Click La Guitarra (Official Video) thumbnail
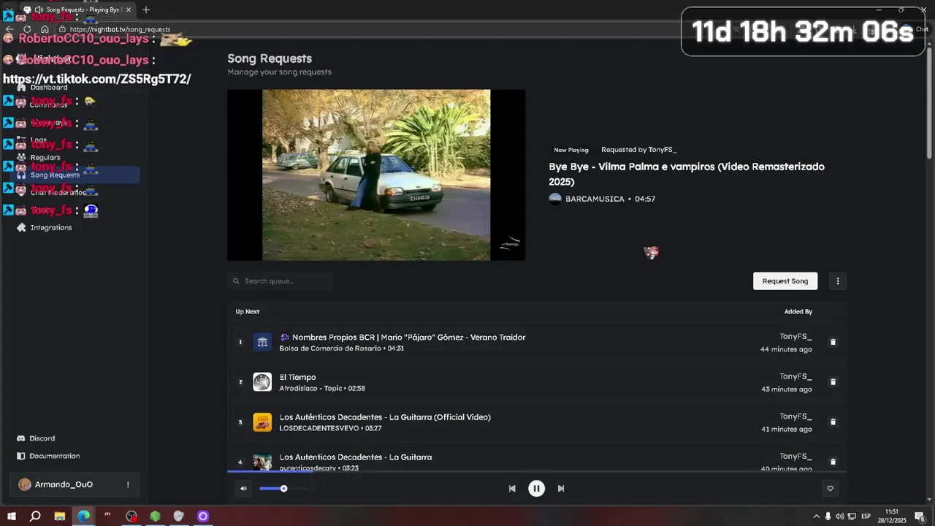This screenshot has width=935, height=526. [262, 422]
